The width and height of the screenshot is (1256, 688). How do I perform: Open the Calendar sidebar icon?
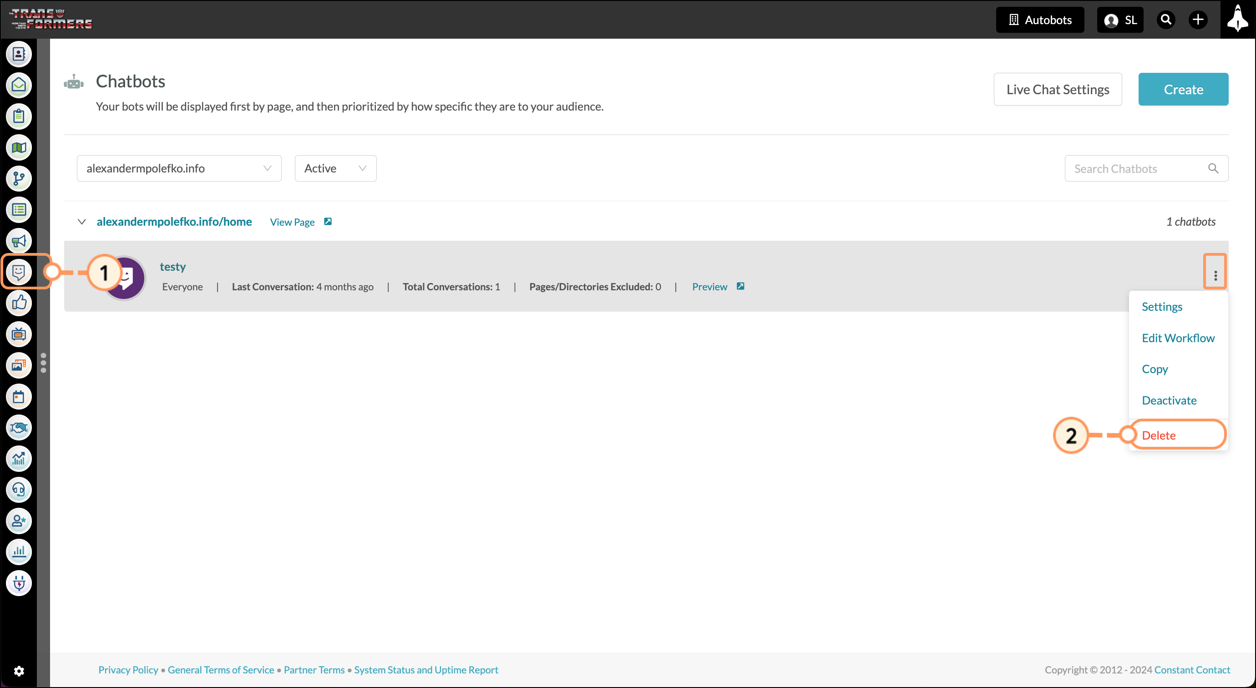19,397
